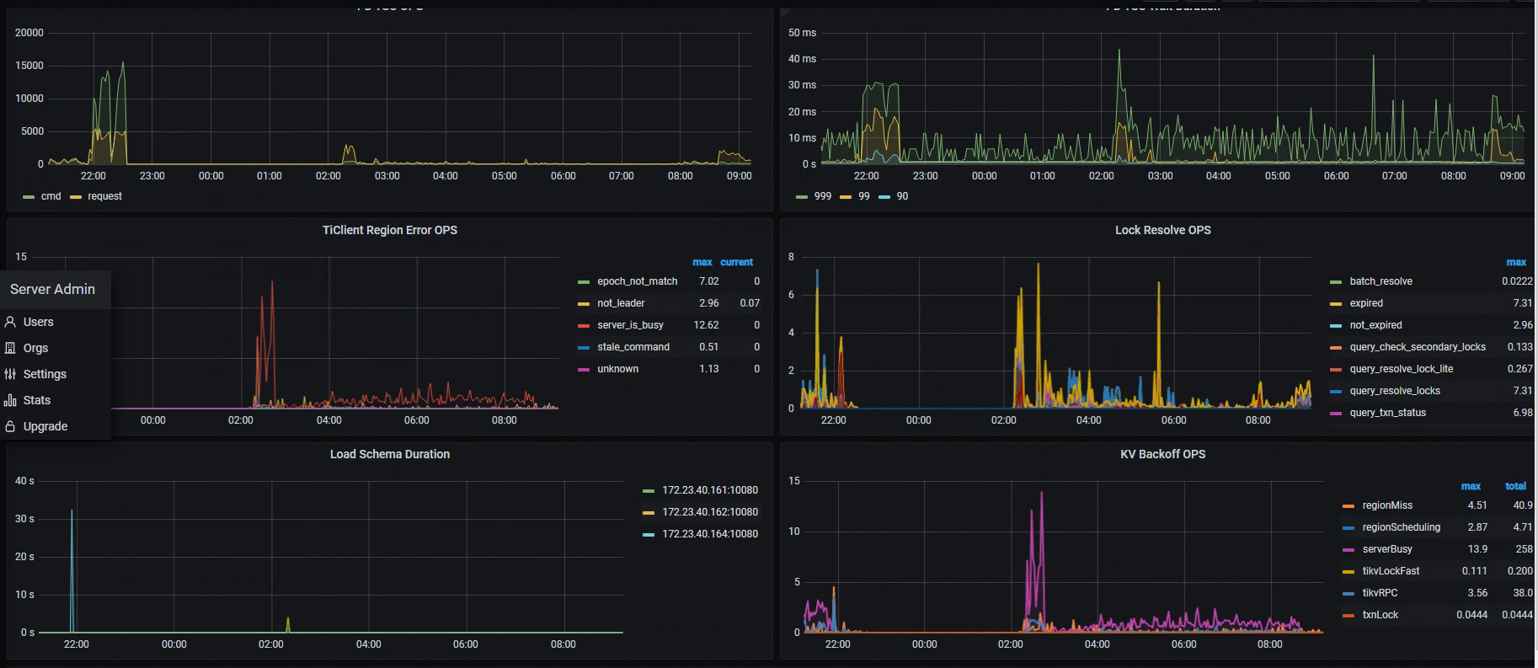Open the TiClient Region Error OPS panel menu

point(390,230)
